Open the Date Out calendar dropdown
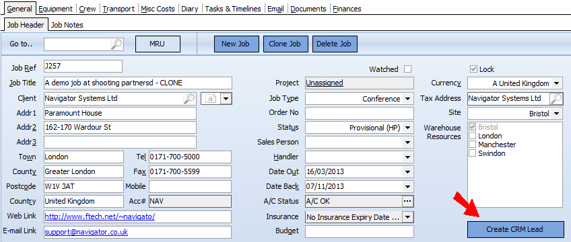The height and width of the screenshot is (242, 571). click(x=407, y=172)
